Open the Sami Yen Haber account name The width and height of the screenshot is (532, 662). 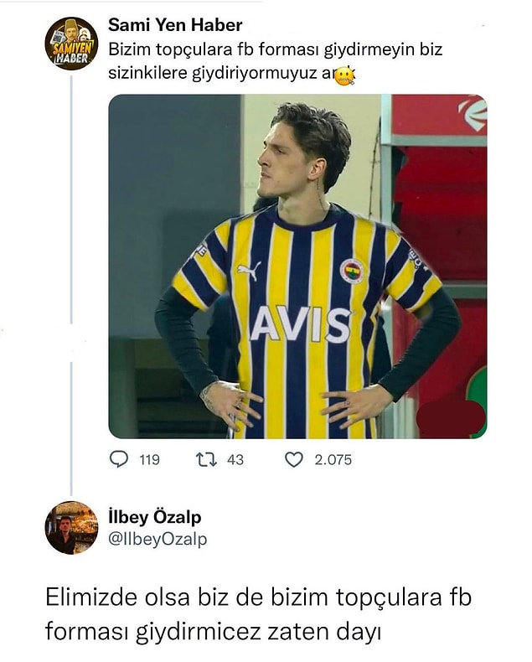coord(175,25)
